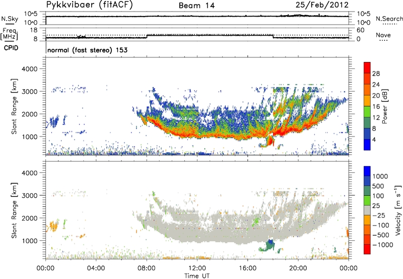Click the 'N.Search' legend label
The height and width of the screenshot is (279, 403).
point(389,19)
